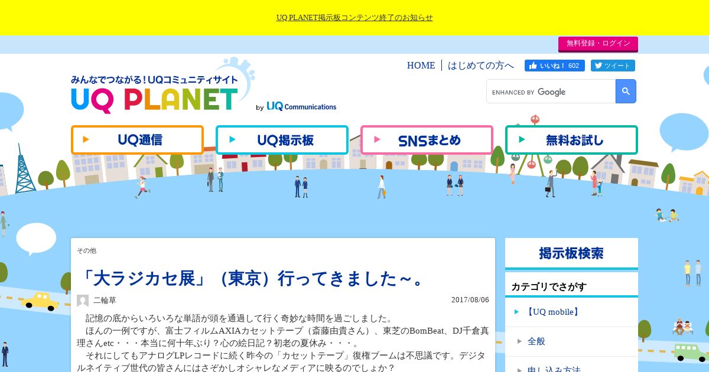The image size is (709, 372).
Task: Click the arrow beside 【UQ mobile】
Action: [517, 312]
